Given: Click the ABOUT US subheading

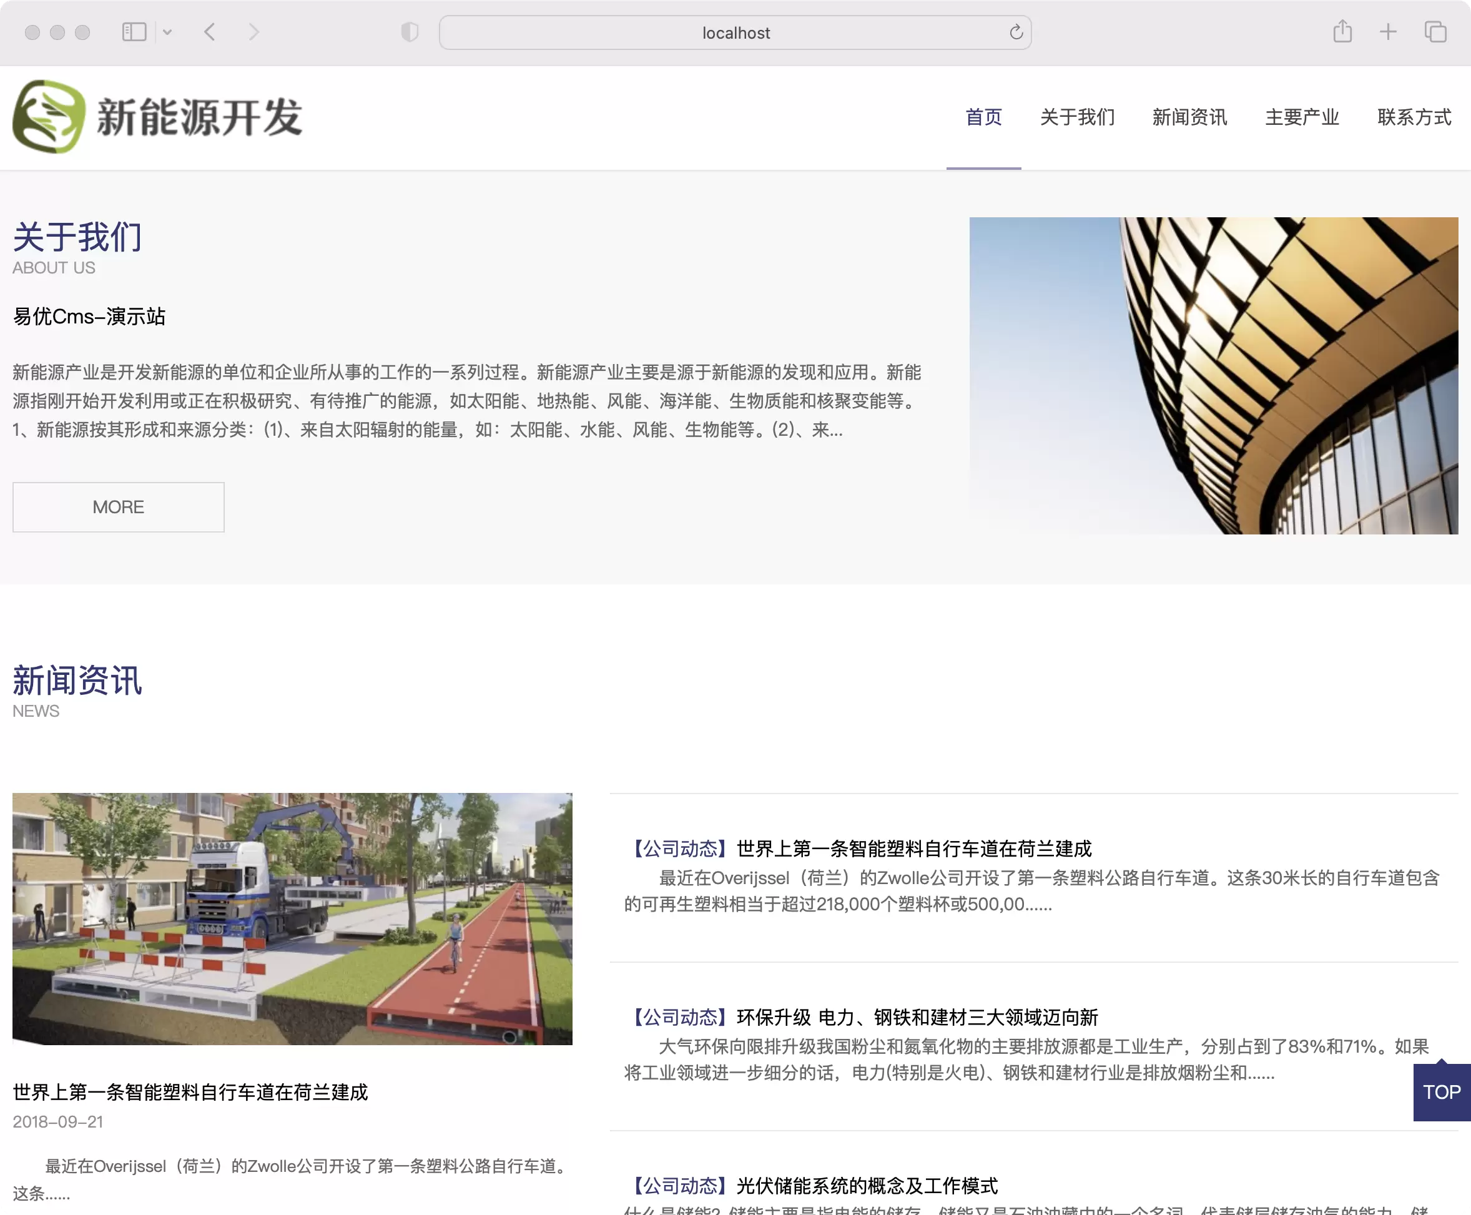Looking at the screenshot, I should pos(54,268).
